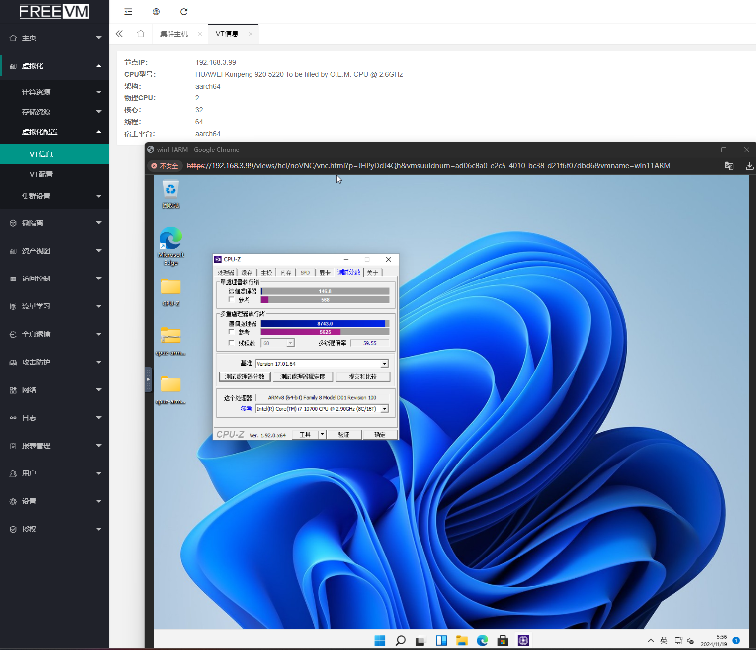Open reference processor Intel i7-10700 dropdown
The height and width of the screenshot is (650, 756).
click(x=384, y=409)
